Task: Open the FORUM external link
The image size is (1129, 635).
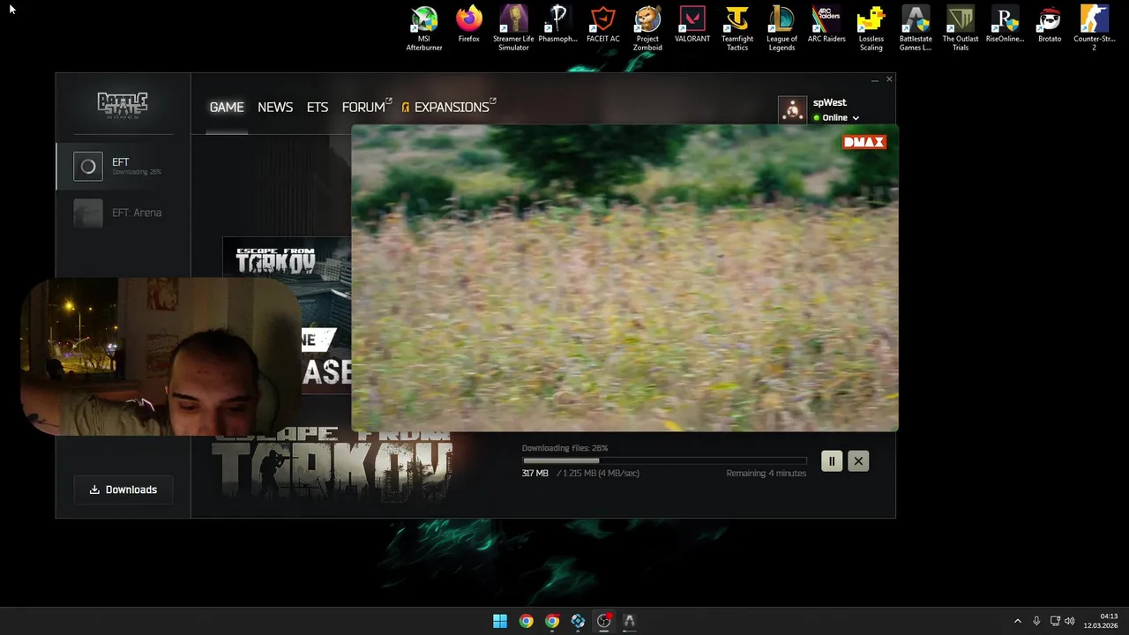Action: (367, 107)
